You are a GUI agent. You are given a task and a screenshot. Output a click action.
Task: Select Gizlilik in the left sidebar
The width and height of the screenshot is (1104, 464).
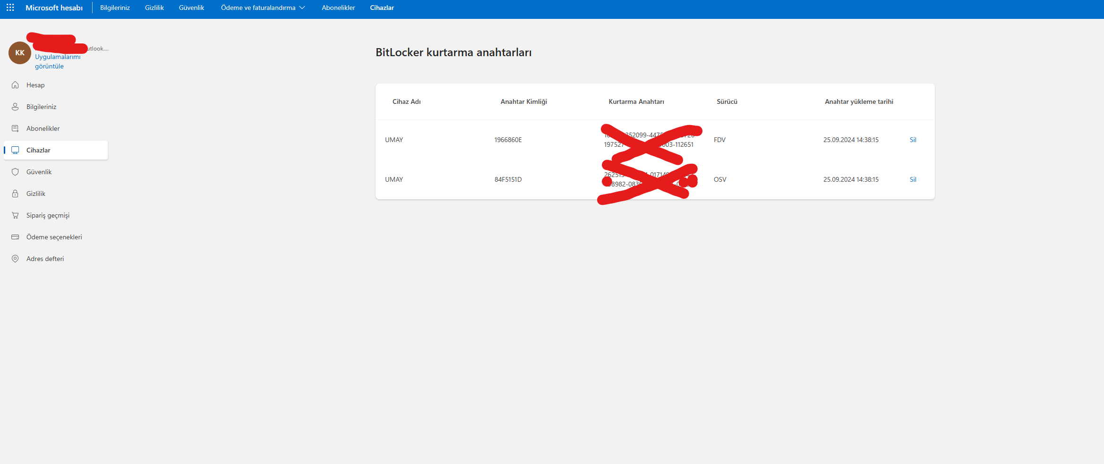coord(36,194)
